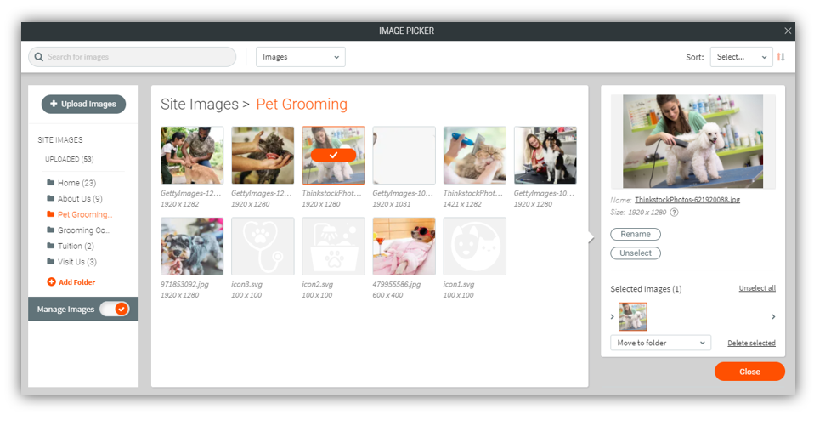This screenshot has width=814, height=426.
Task: Click the sort order toggle icon
Action: tap(781, 57)
